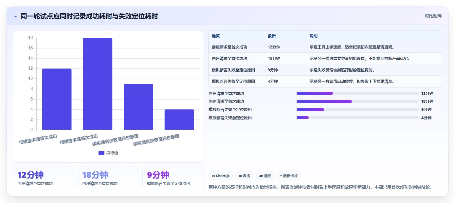Screen dimensions: 455x203
Task: Click the table 数据 cell reading 4分钟
Action: [x=273, y=82]
